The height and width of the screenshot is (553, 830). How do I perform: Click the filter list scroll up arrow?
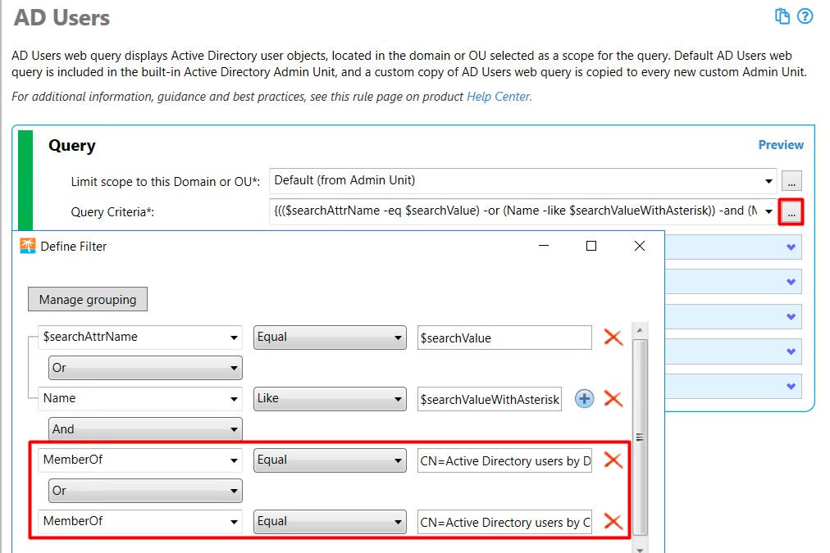(640, 330)
